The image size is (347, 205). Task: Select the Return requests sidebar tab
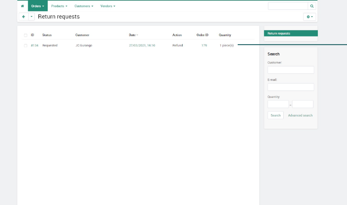291,33
